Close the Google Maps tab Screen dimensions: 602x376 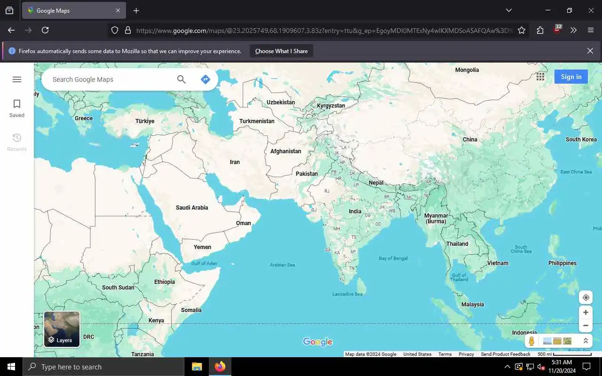[x=118, y=10]
